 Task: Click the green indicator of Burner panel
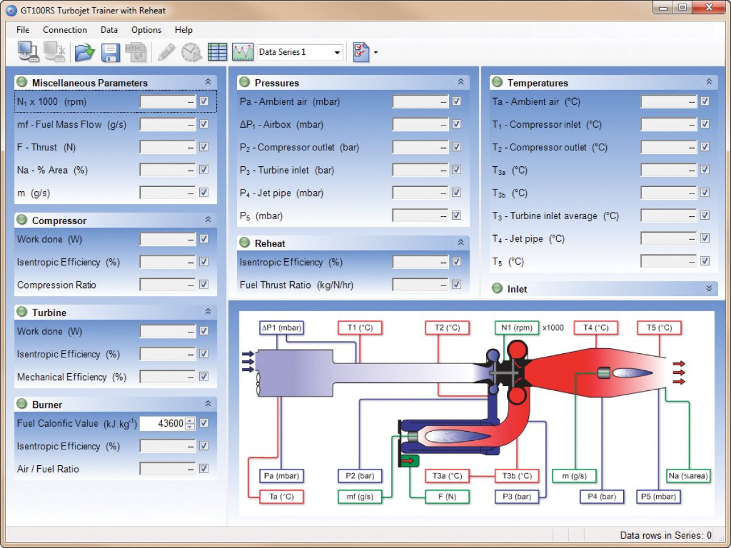[22, 404]
